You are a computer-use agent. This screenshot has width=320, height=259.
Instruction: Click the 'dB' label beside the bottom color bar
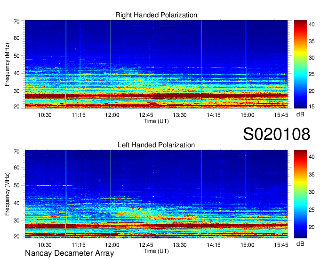coord(300,244)
